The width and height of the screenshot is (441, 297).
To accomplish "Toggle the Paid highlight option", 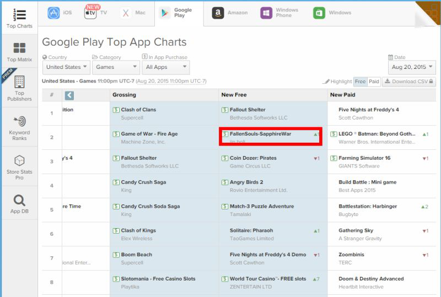I will pos(374,82).
